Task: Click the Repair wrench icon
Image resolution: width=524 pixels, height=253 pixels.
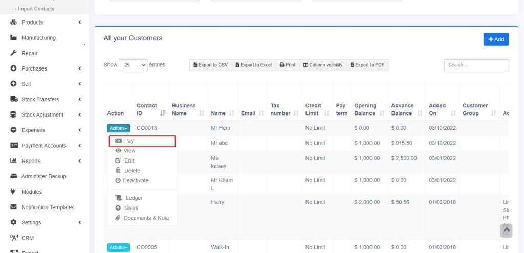Action: [x=14, y=53]
